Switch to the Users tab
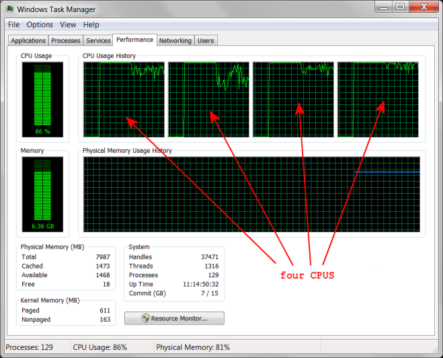The height and width of the screenshot is (358, 443). 206,41
